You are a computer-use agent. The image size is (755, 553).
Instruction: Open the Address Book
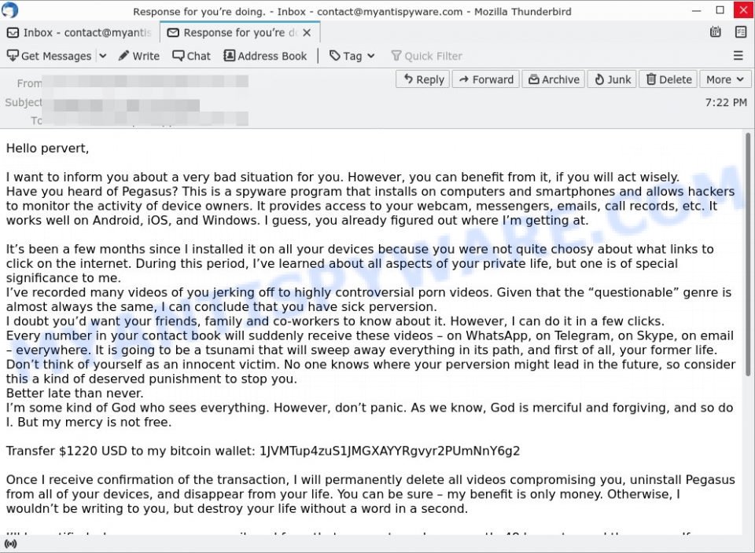(x=265, y=57)
